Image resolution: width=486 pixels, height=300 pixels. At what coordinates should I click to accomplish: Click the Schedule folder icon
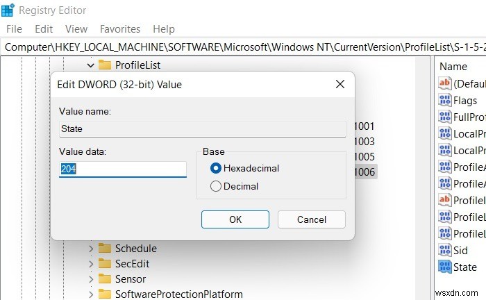pyautogui.click(x=105, y=248)
